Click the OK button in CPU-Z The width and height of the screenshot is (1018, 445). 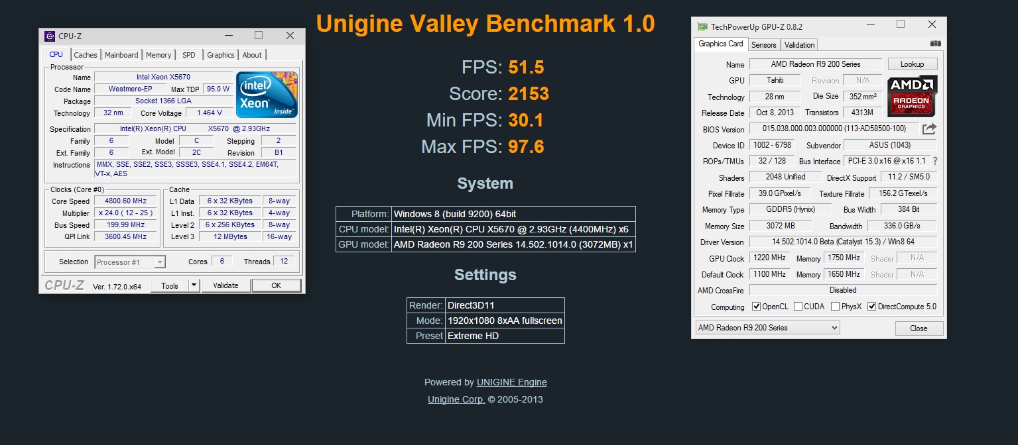coord(276,285)
